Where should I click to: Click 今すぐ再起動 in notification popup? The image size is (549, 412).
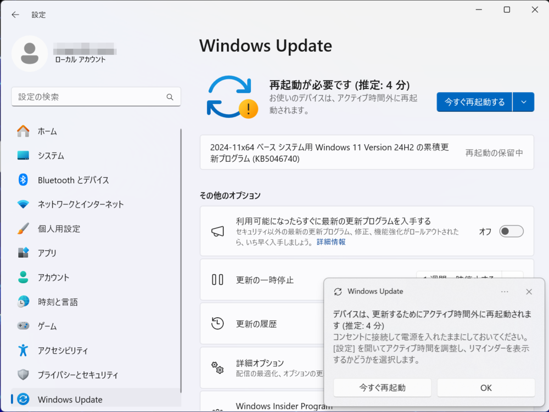pos(382,387)
